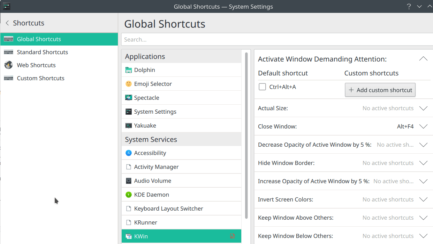This screenshot has height=244, width=433.
Task: Select the Emoji Selector smiley icon
Action: click(x=129, y=84)
